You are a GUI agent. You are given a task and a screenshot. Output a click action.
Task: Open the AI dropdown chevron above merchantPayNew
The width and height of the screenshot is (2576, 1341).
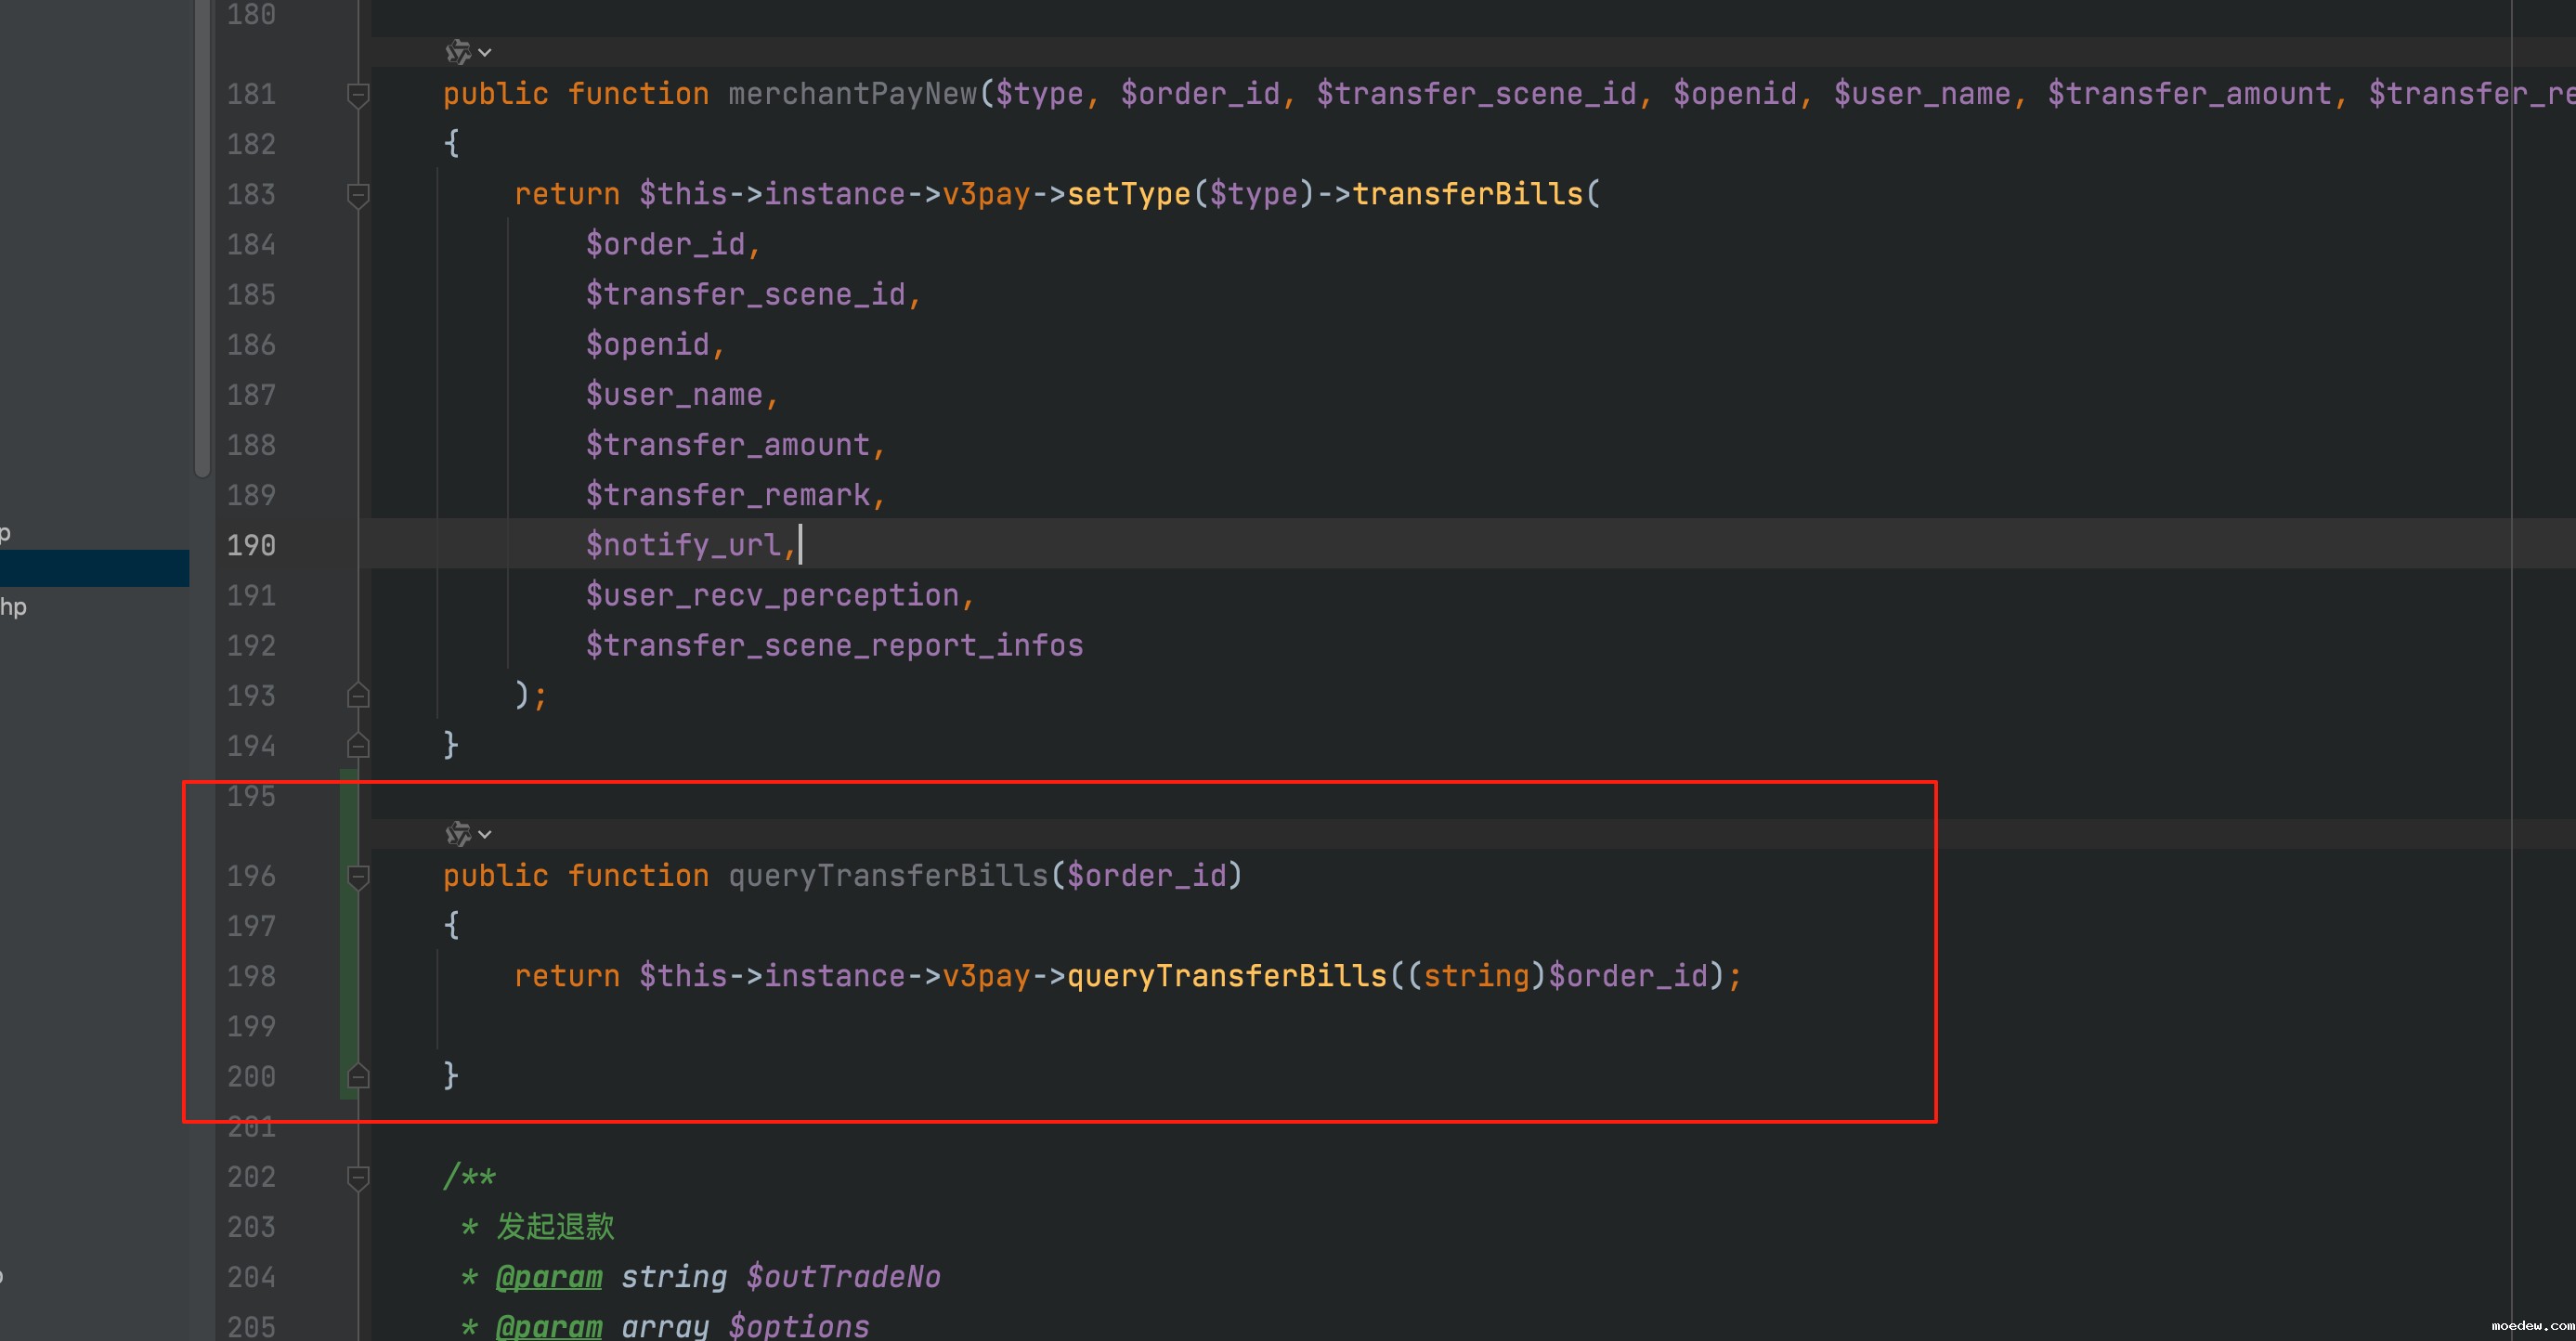pyautogui.click(x=485, y=52)
